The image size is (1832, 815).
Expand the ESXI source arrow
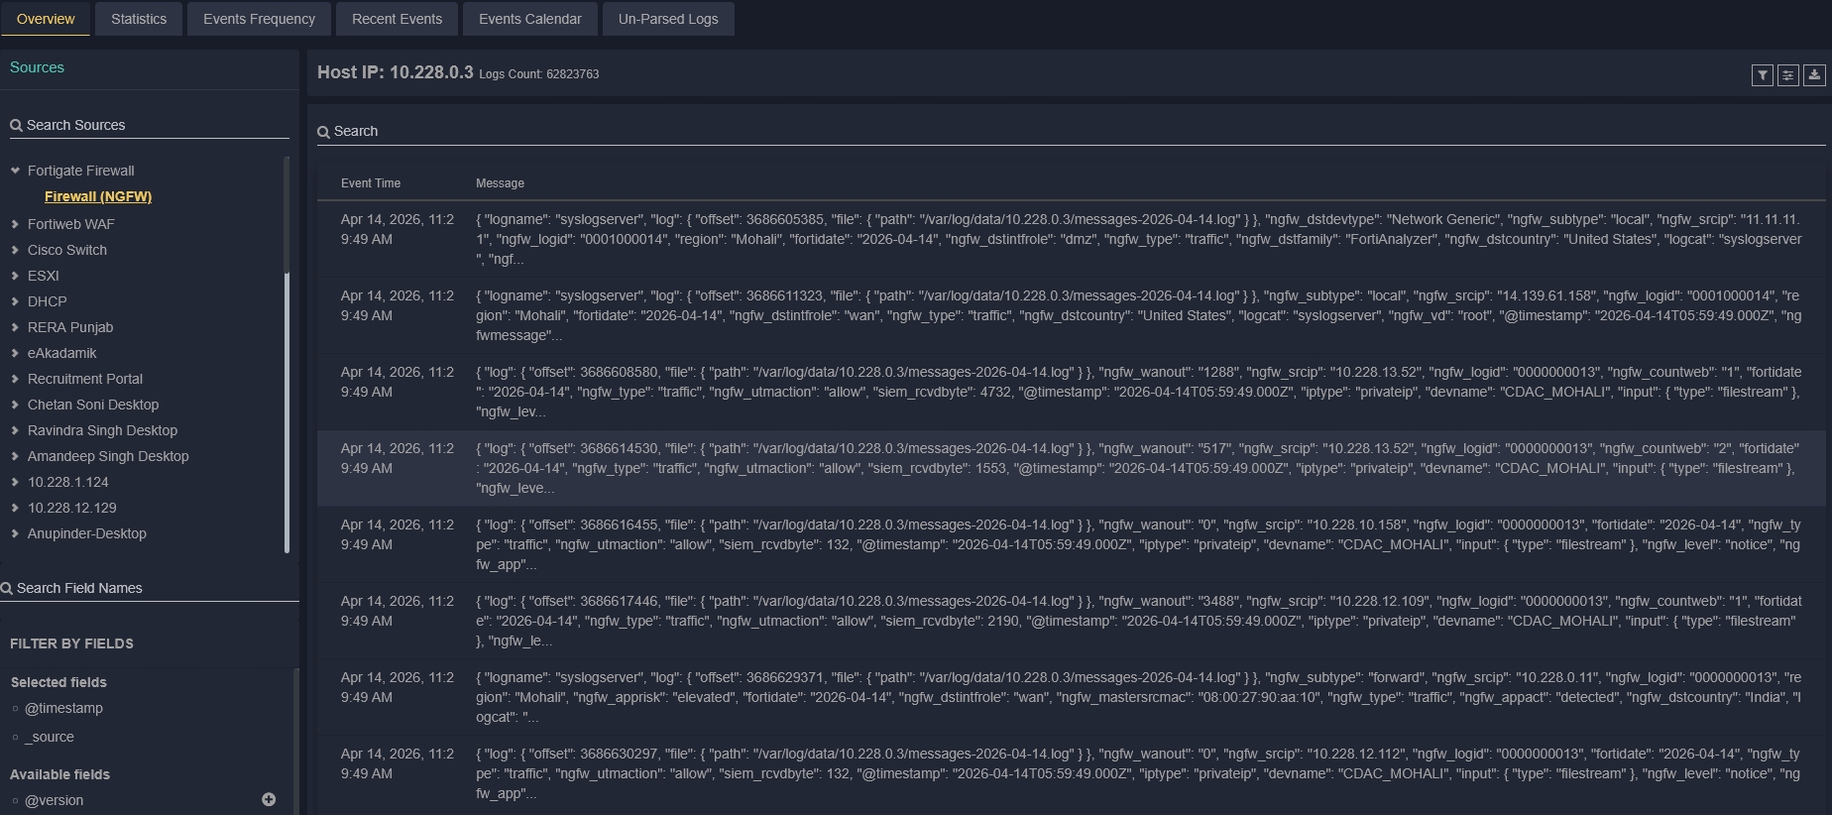[x=15, y=276]
